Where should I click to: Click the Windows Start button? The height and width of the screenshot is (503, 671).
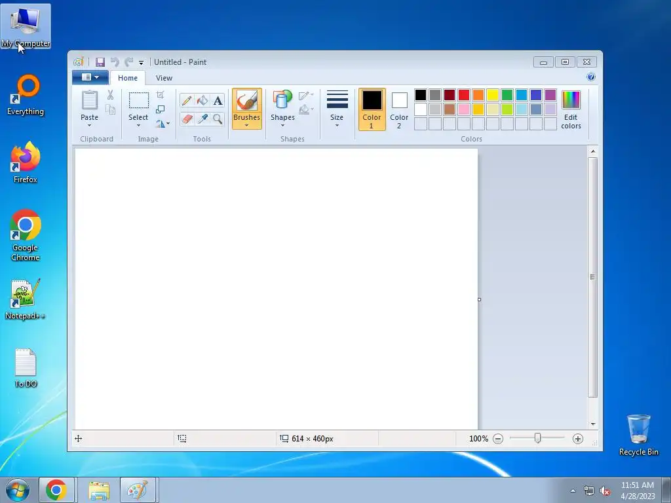click(18, 490)
